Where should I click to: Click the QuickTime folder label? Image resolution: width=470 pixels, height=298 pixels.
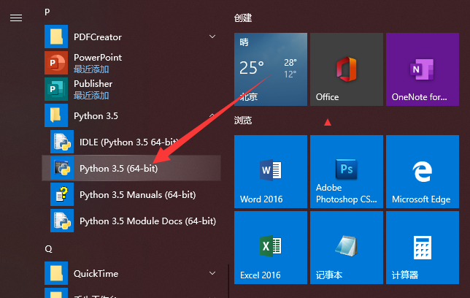(x=96, y=274)
